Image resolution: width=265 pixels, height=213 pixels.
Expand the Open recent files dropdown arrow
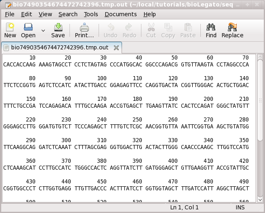tap(43, 30)
